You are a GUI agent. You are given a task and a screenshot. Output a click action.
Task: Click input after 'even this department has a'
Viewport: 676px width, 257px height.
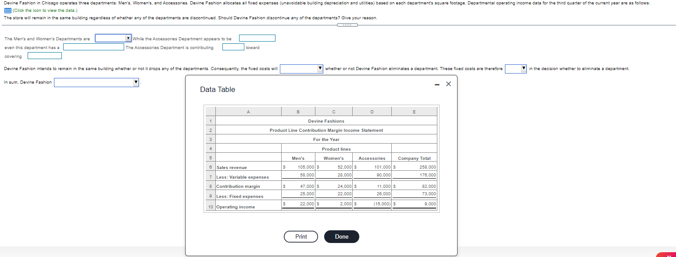click(x=93, y=47)
